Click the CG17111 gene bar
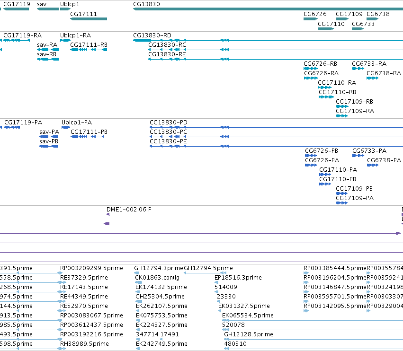 pos(89,19)
